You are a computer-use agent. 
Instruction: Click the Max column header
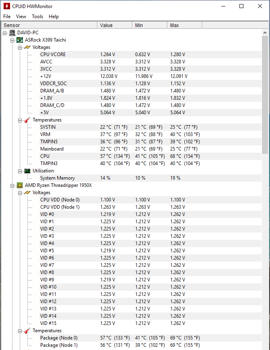(x=185, y=25)
